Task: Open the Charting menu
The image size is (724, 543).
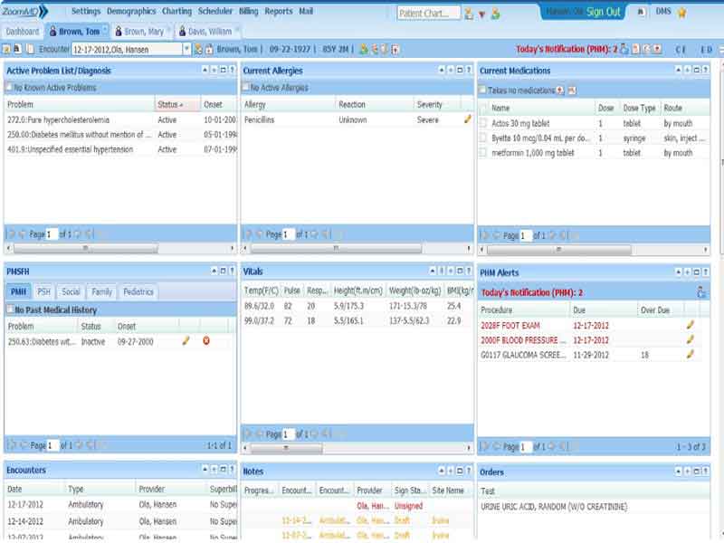Action: [176, 11]
